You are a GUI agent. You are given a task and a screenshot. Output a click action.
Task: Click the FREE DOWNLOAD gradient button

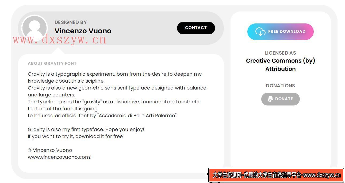[280, 32]
